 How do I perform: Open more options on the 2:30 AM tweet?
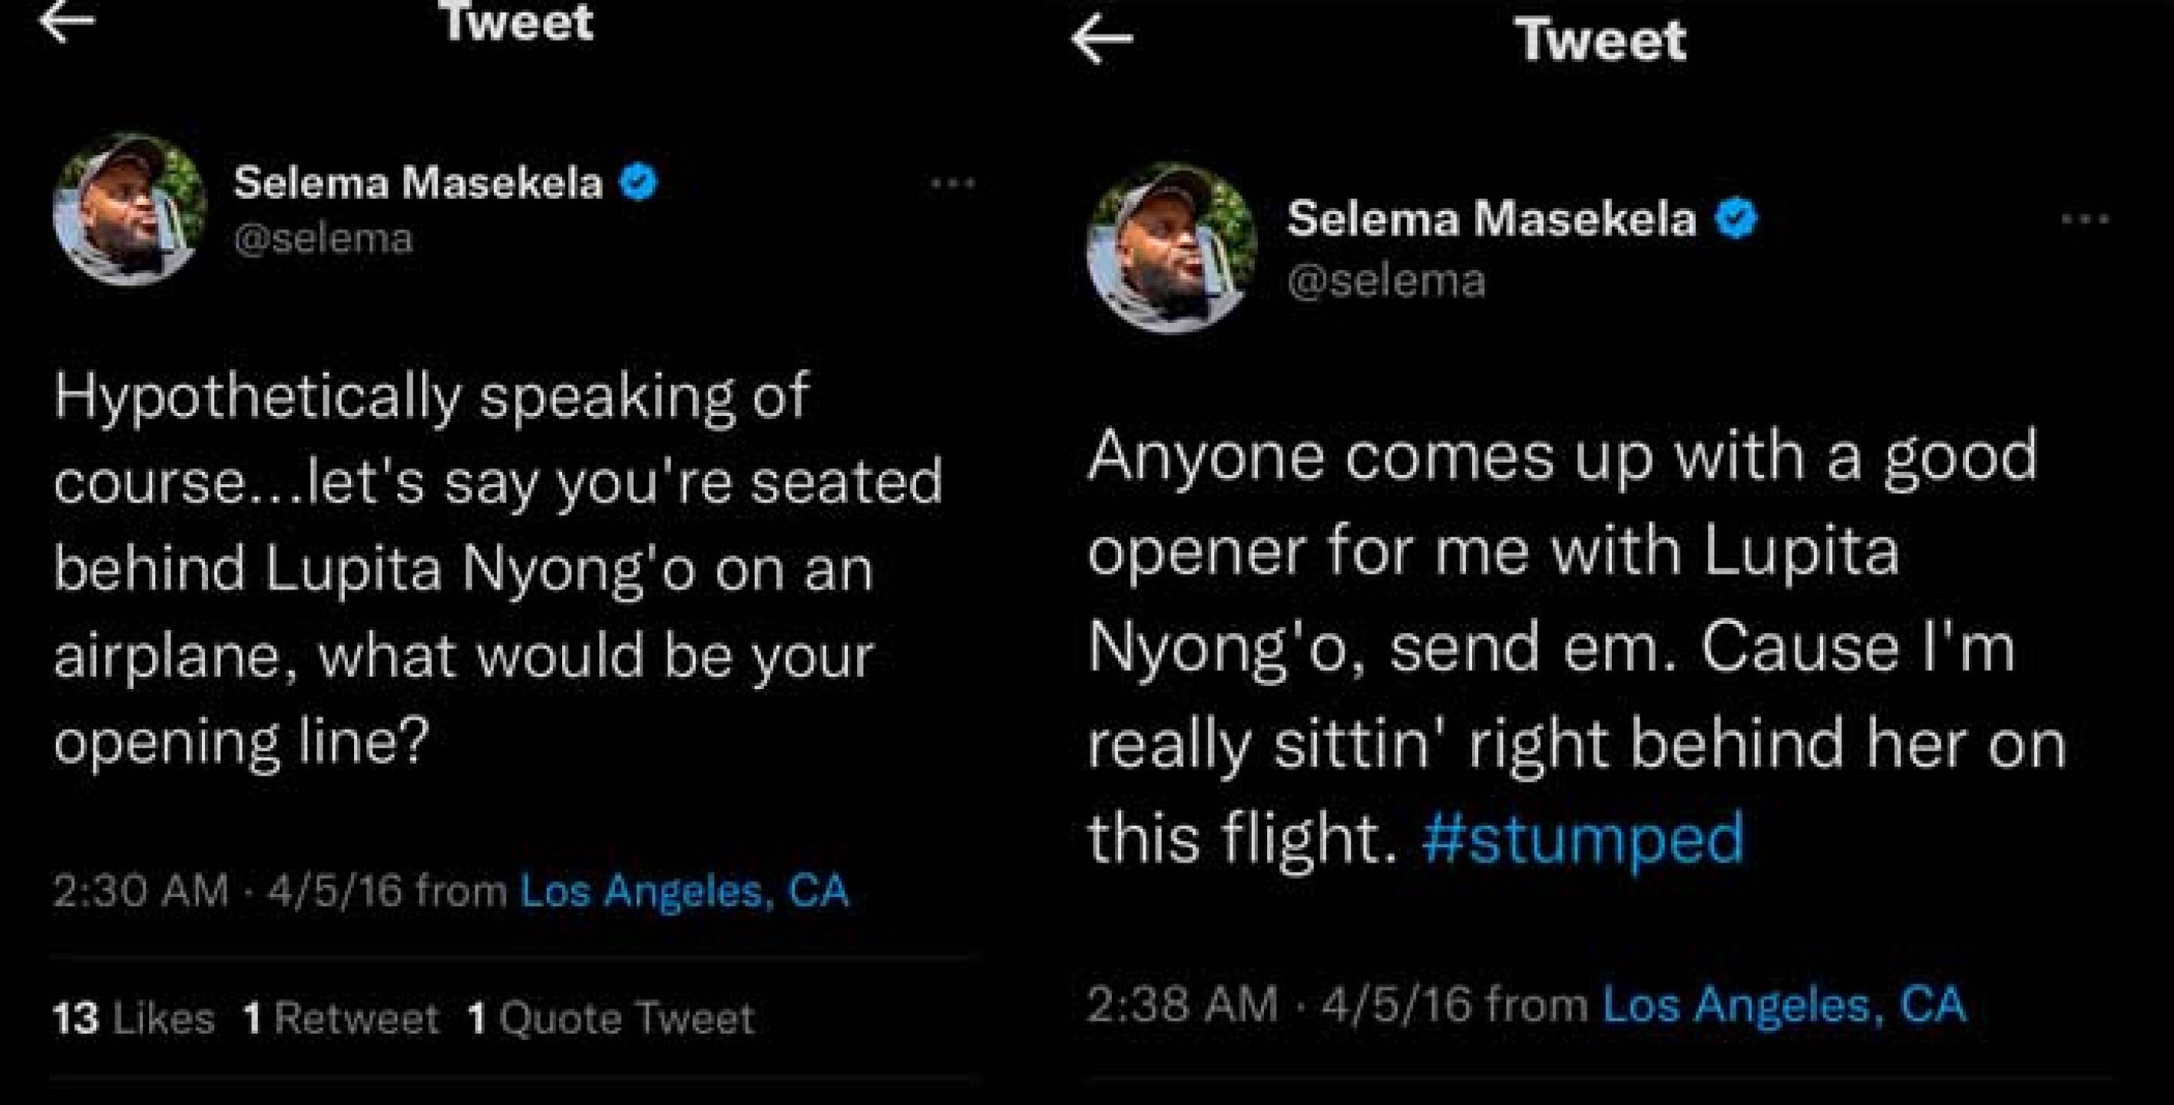953,182
